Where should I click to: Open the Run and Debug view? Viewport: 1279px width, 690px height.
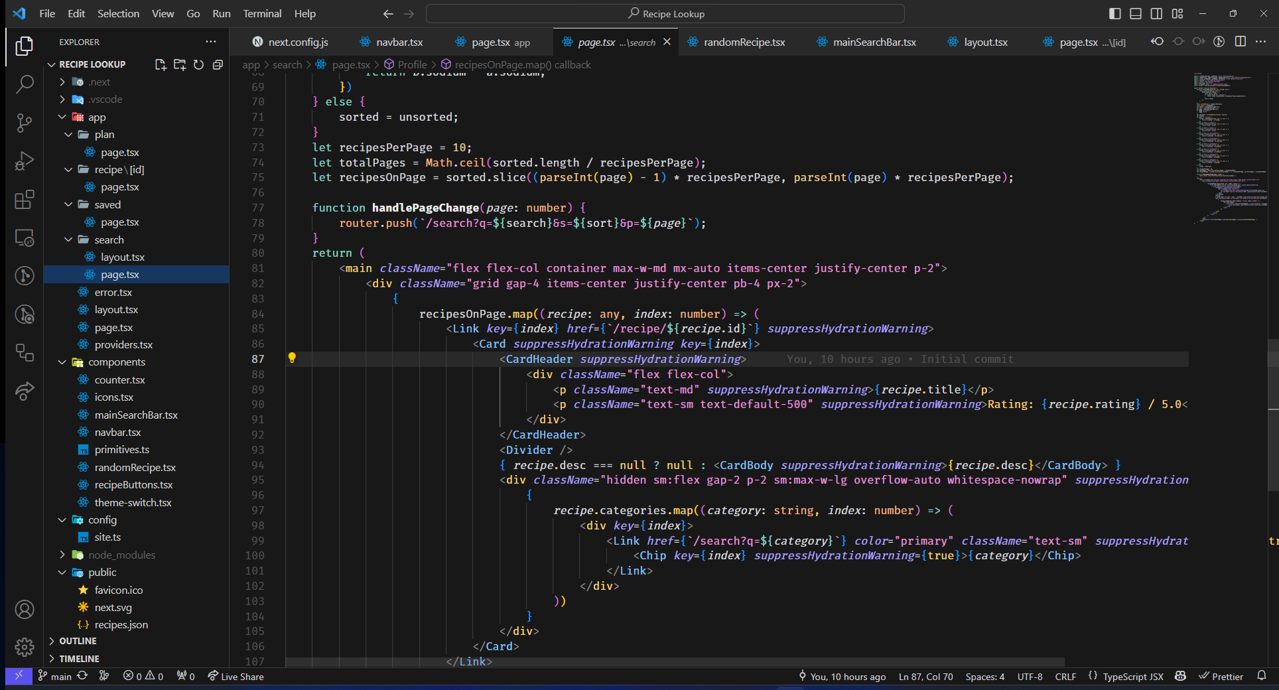[x=25, y=161]
